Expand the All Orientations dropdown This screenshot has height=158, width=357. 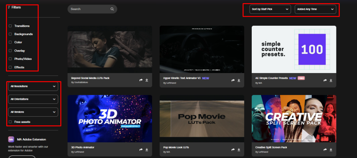[33, 99]
